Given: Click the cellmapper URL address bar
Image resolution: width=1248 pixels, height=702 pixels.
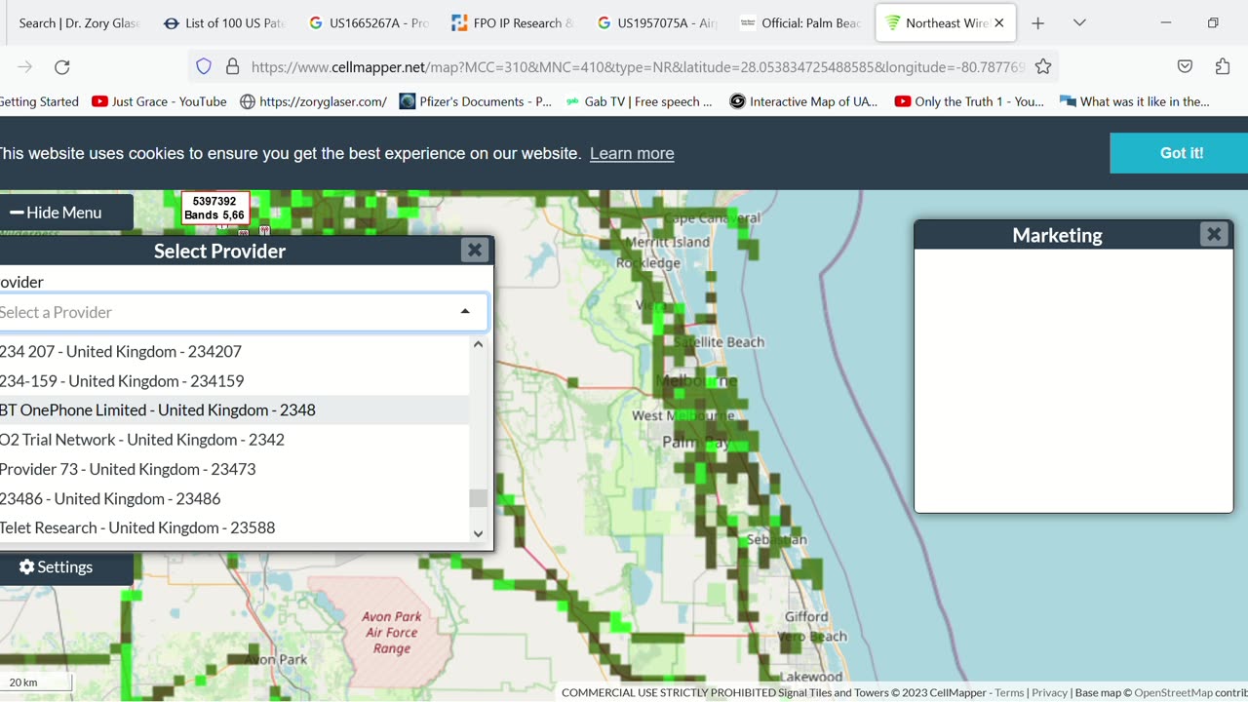Looking at the screenshot, I should tap(639, 66).
